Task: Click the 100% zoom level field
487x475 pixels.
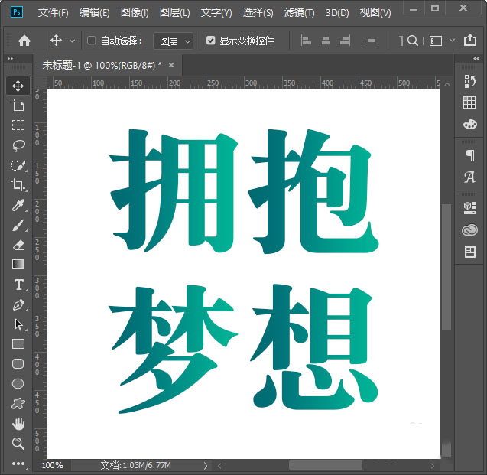Action: [53, 465]
